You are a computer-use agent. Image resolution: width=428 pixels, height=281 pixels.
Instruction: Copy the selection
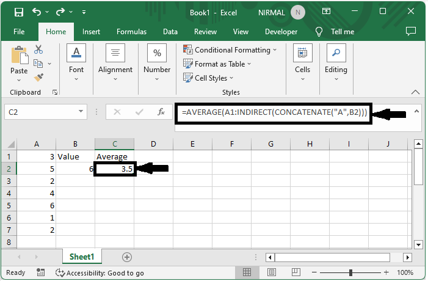pyautogui.click(x=38, y=64)
